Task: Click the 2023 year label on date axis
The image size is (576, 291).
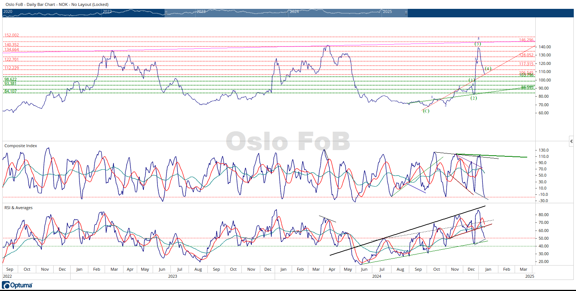Action: pos(172,276)
